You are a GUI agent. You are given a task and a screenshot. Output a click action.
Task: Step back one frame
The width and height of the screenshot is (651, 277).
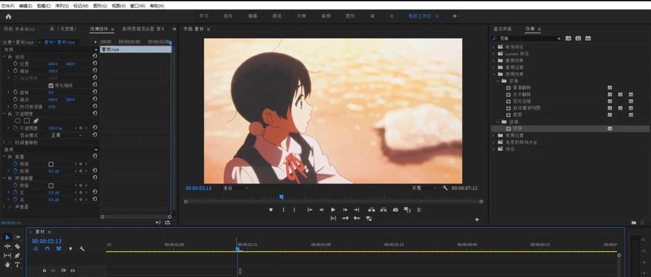point(321,210)
